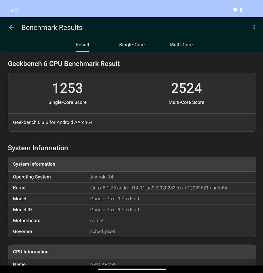Tap the multi-core score 2524
Screen dimensions: 263x273
pos(186,88)
